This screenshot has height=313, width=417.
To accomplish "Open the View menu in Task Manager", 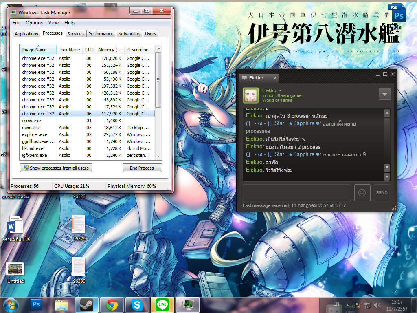I will [53, 23].
